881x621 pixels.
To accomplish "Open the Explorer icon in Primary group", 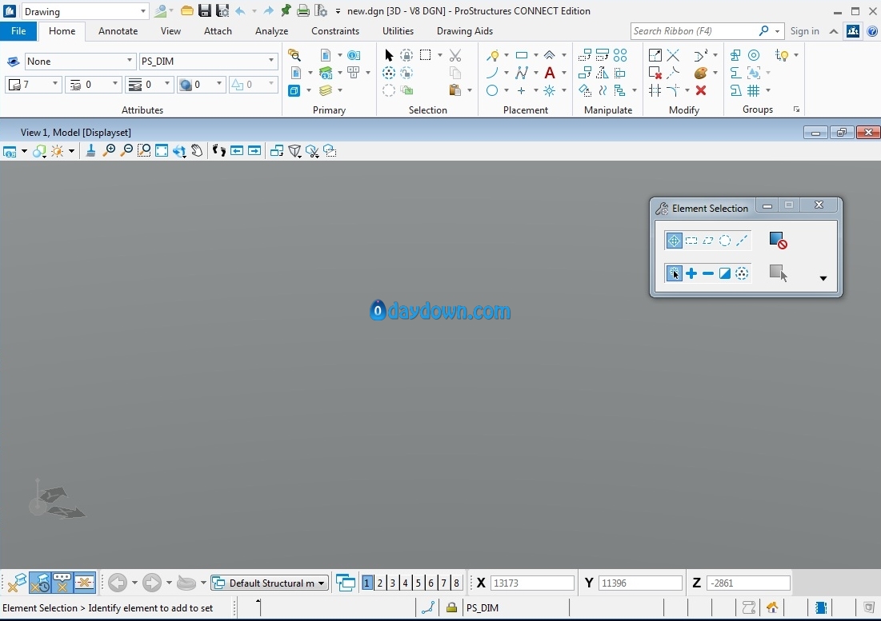I will (294, 55).
